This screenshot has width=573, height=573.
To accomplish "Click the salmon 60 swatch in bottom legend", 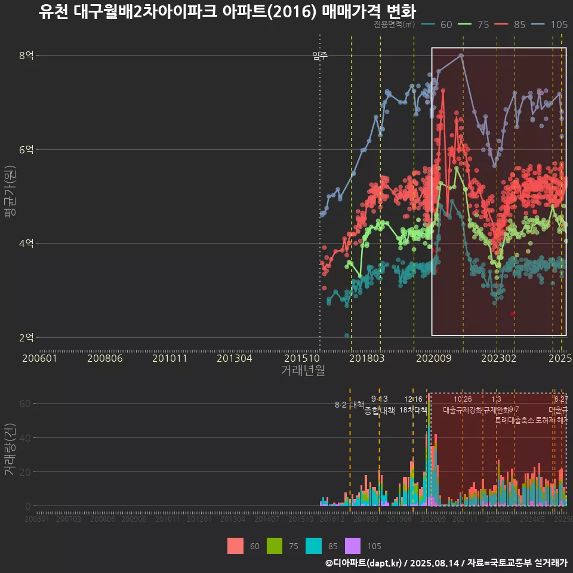I will pyautogui.click(x=235, y=546).
